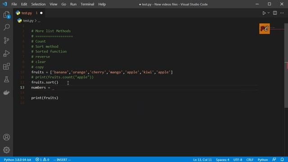Open the Extensions view
This screenshot has width=288, height=162.
point(6,66)
